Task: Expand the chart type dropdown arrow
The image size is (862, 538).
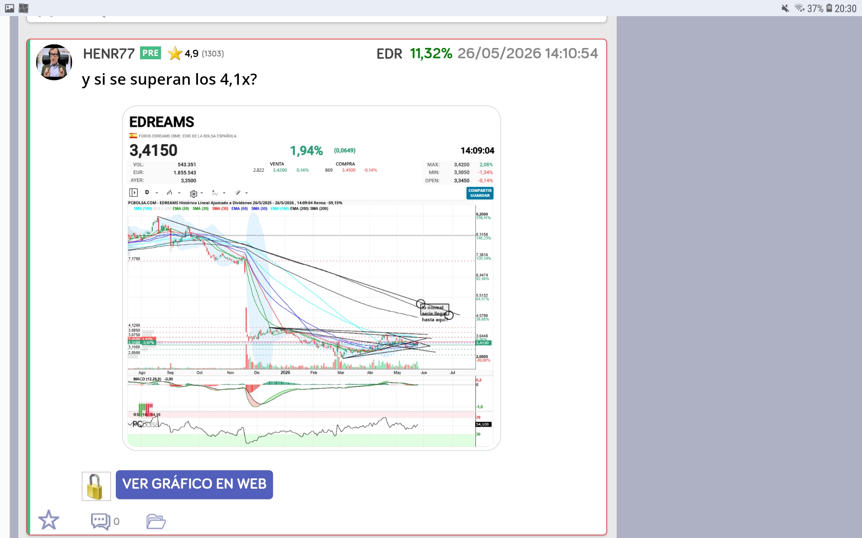Action: (179, 193)
